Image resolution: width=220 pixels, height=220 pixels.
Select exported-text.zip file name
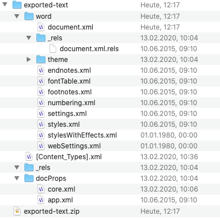(52, 211)
